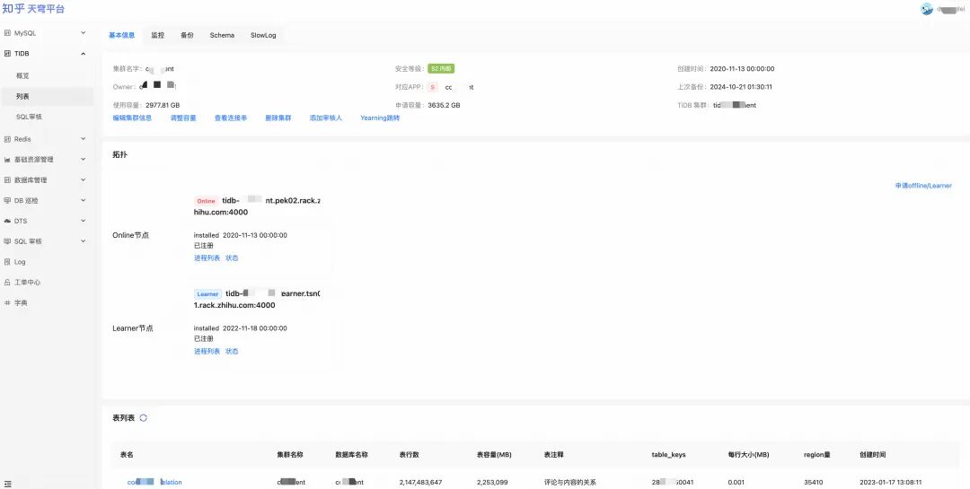Screen dimensions: 970x489
Task: Expand the 基础资源管理 chevron
Action: [84, 160]
